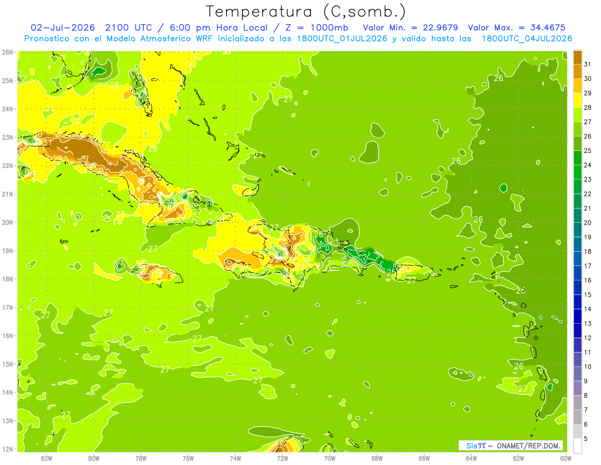Click the "2100 UTC" time text

pyautogui.click(x=128, y=28)
